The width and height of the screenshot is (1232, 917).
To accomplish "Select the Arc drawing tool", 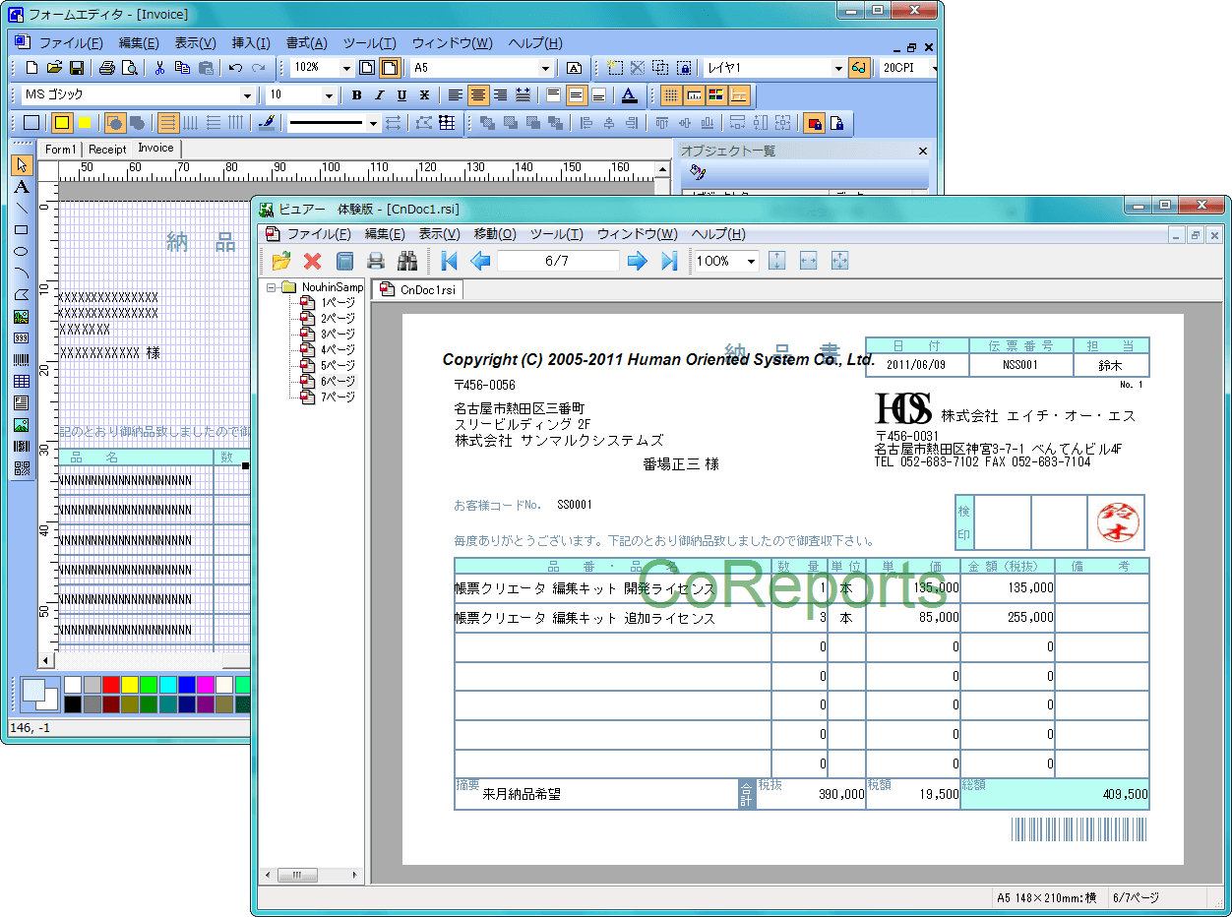I will click(x=22, y=273).
